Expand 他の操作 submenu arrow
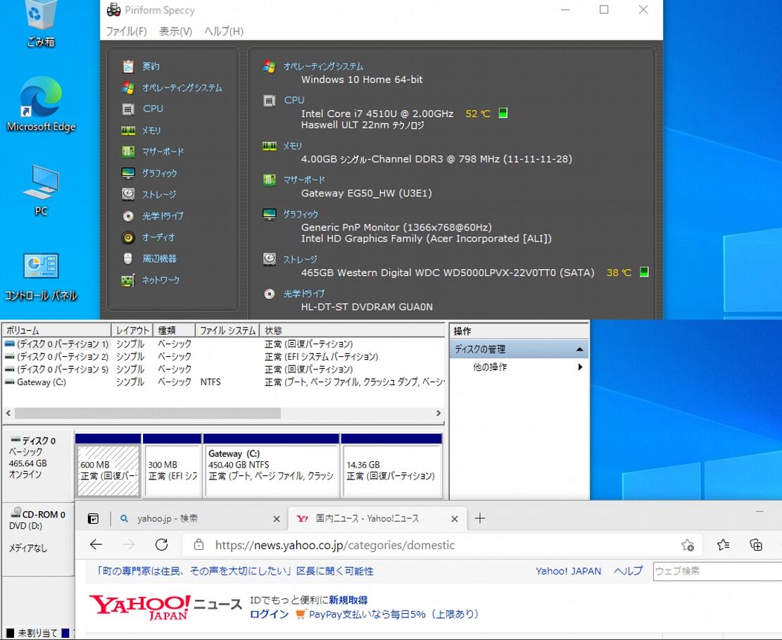Viewport: 782px width, 640px height. click(580, 367)
